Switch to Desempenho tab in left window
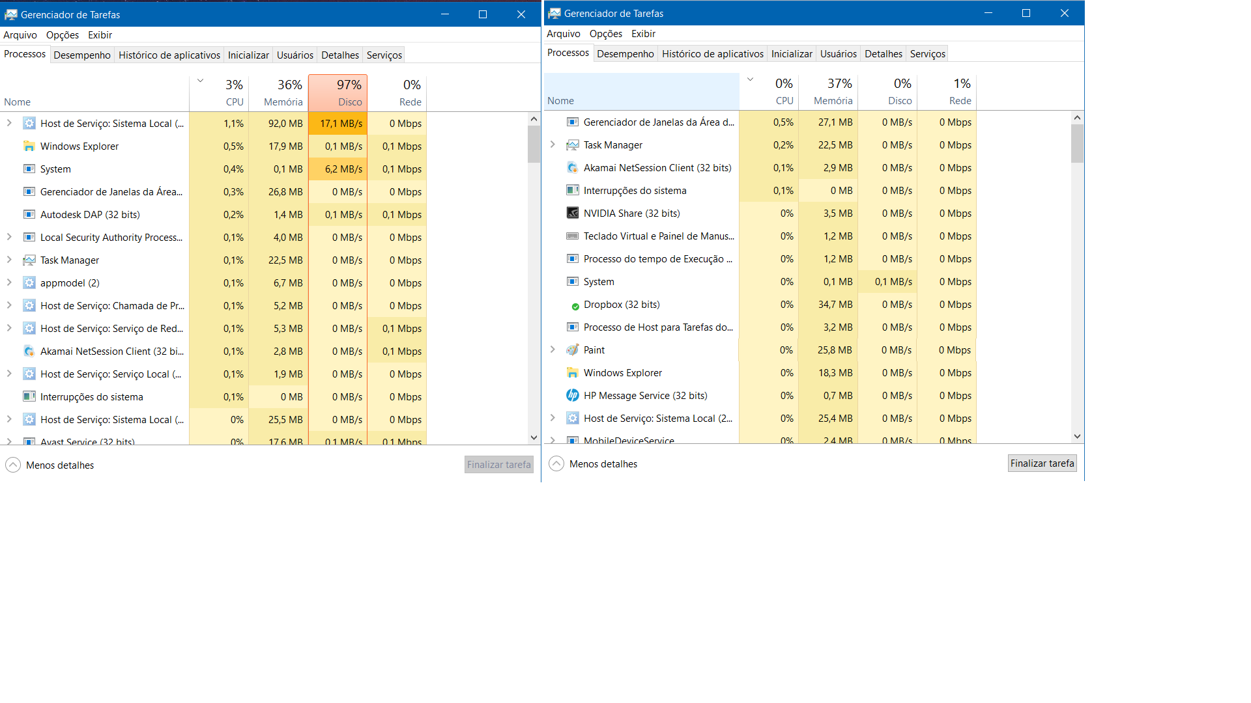 pos(82,55)
